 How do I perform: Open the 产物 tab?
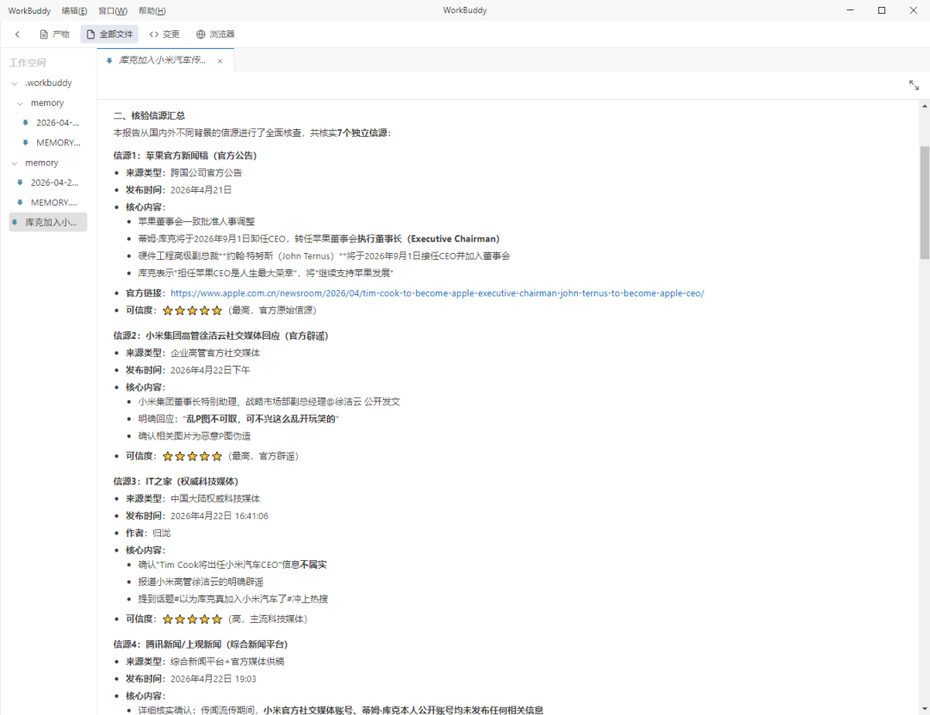[x=54, y=34]
